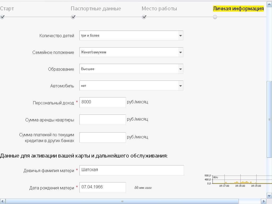Switch to Паспортные данные step
This screenshot has height=204, width=272.
point(96,8)
